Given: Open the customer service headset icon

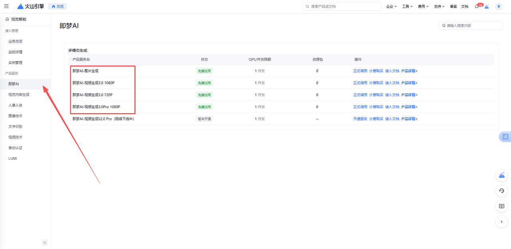Looking at the screenshot, I should pos(501,191).
